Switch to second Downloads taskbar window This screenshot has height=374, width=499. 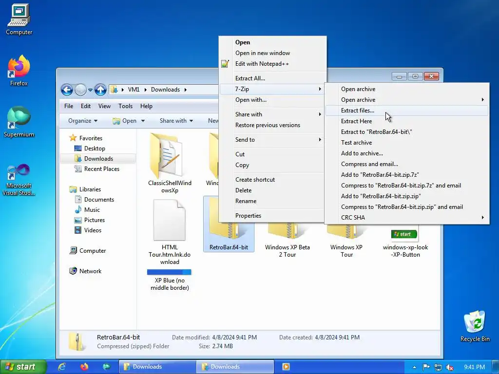235,367
